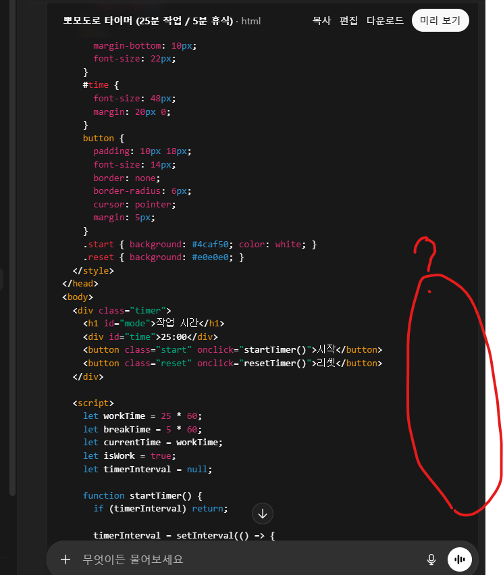Click the h1 id="mode" 작업 시간 line
503x575 pixels.
tap(153, 323)
